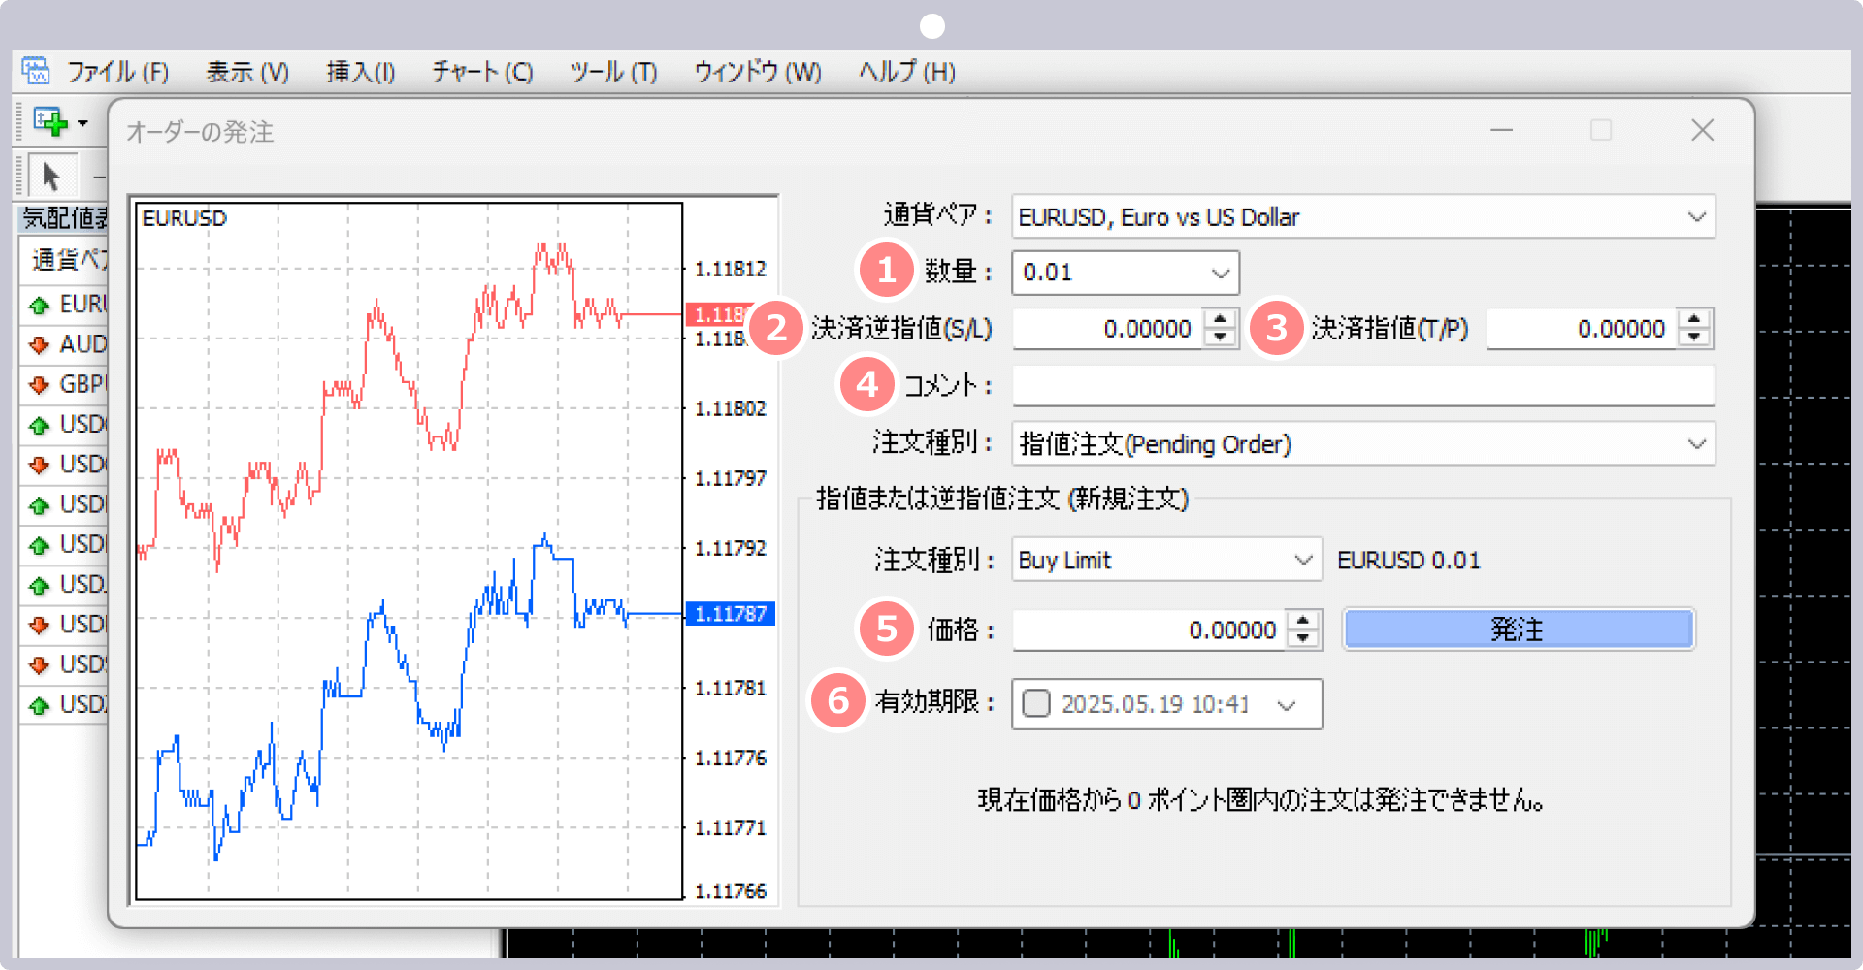Increase the T/P value with up arrow
Screen dimensions: 1863x970
point(1694,319)
